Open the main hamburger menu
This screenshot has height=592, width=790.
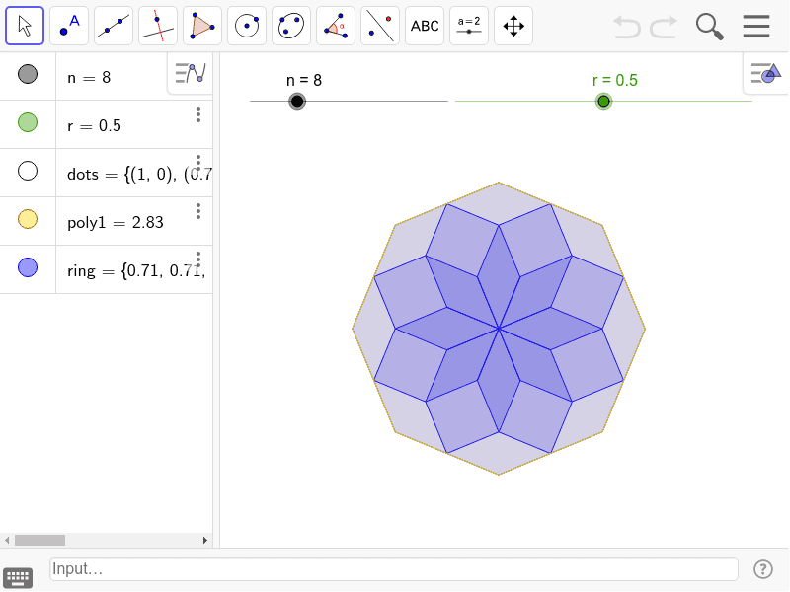756,27
